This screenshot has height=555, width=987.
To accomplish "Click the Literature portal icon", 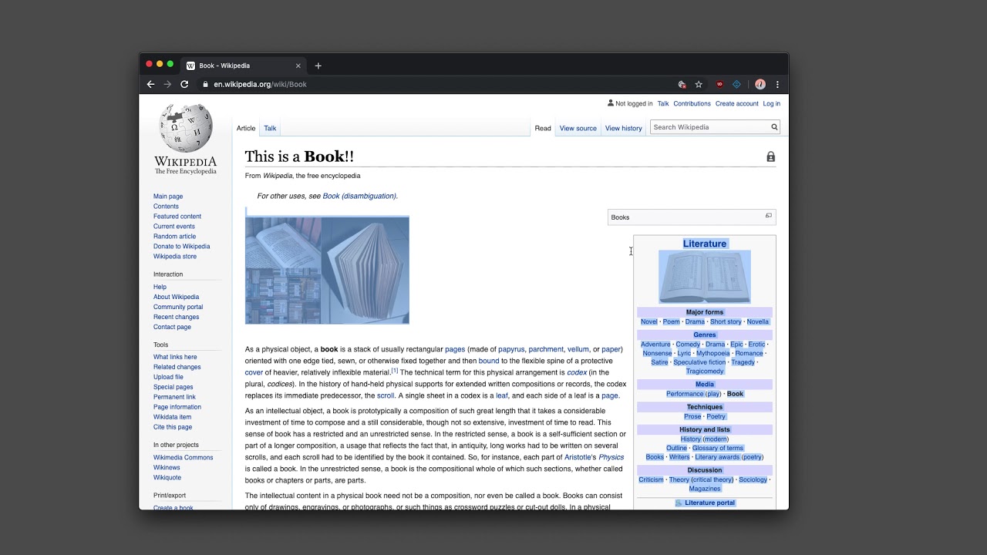I will (x=679, y=503).
